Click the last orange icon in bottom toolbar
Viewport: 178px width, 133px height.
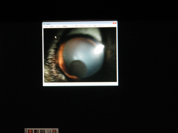(55, 131)
